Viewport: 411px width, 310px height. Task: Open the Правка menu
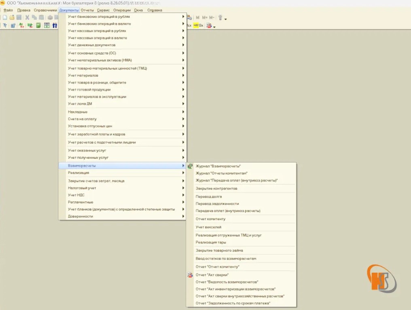(23, 10)
